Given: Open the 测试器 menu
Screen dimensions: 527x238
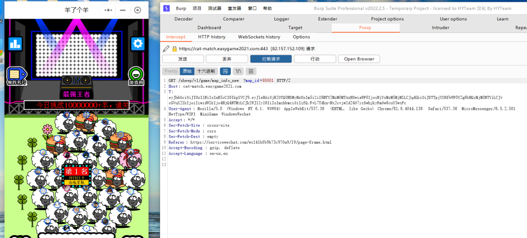Looking at the screenshot, I should pos(214,8).
